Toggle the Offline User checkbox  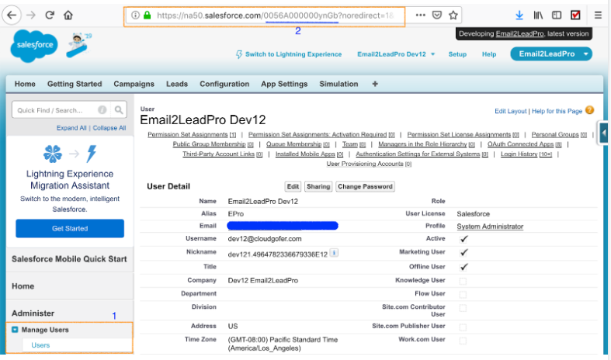coord(463,267)
